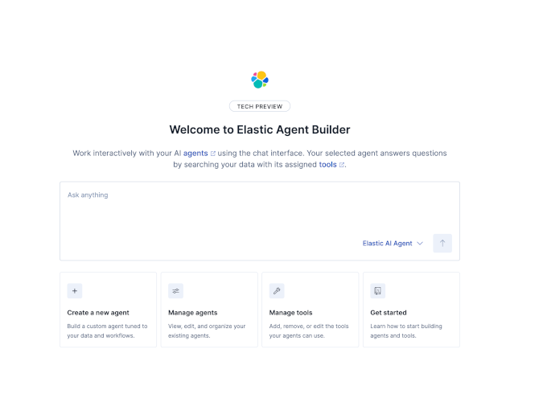The height and width of the screenshot is (394, 543).
Task: Open the agents documentation link
Action: click(x=195, y=153)
